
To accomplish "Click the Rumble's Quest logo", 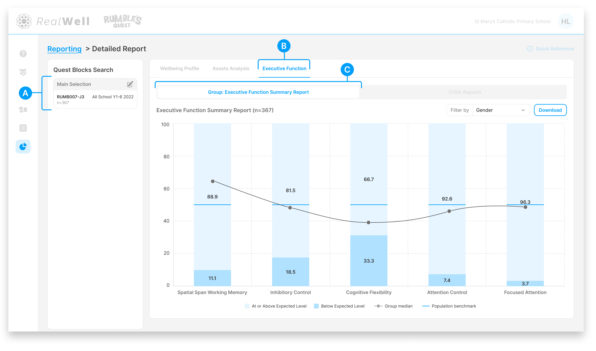I will tap(123, 21).
